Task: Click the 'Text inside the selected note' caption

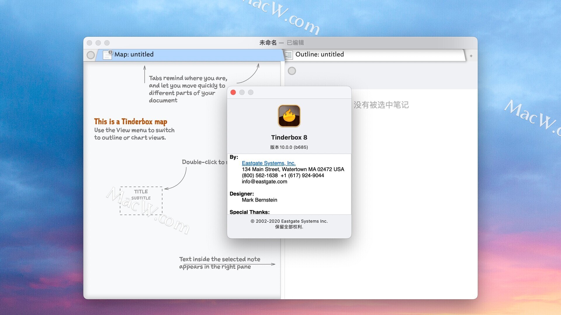Action: point(219,263)
